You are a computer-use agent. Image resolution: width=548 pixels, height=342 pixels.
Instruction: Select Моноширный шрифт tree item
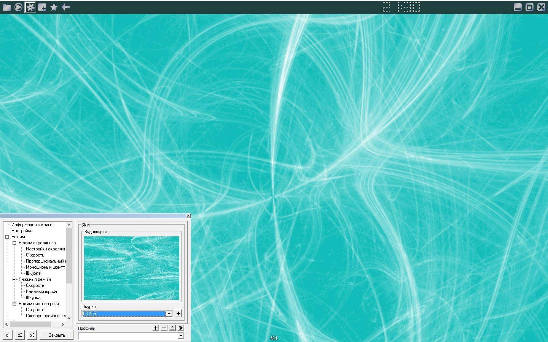click(x=45, y=267)
